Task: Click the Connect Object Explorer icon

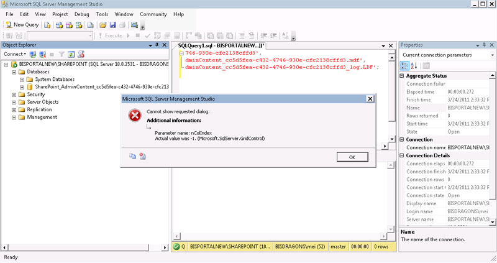Action: (33, 54)
